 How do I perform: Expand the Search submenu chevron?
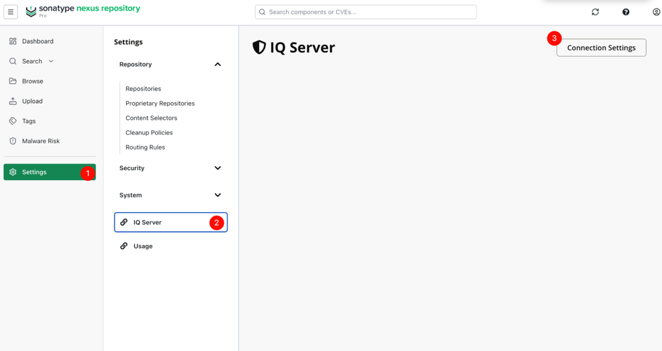pyautogui.click(x=51, y=61)
